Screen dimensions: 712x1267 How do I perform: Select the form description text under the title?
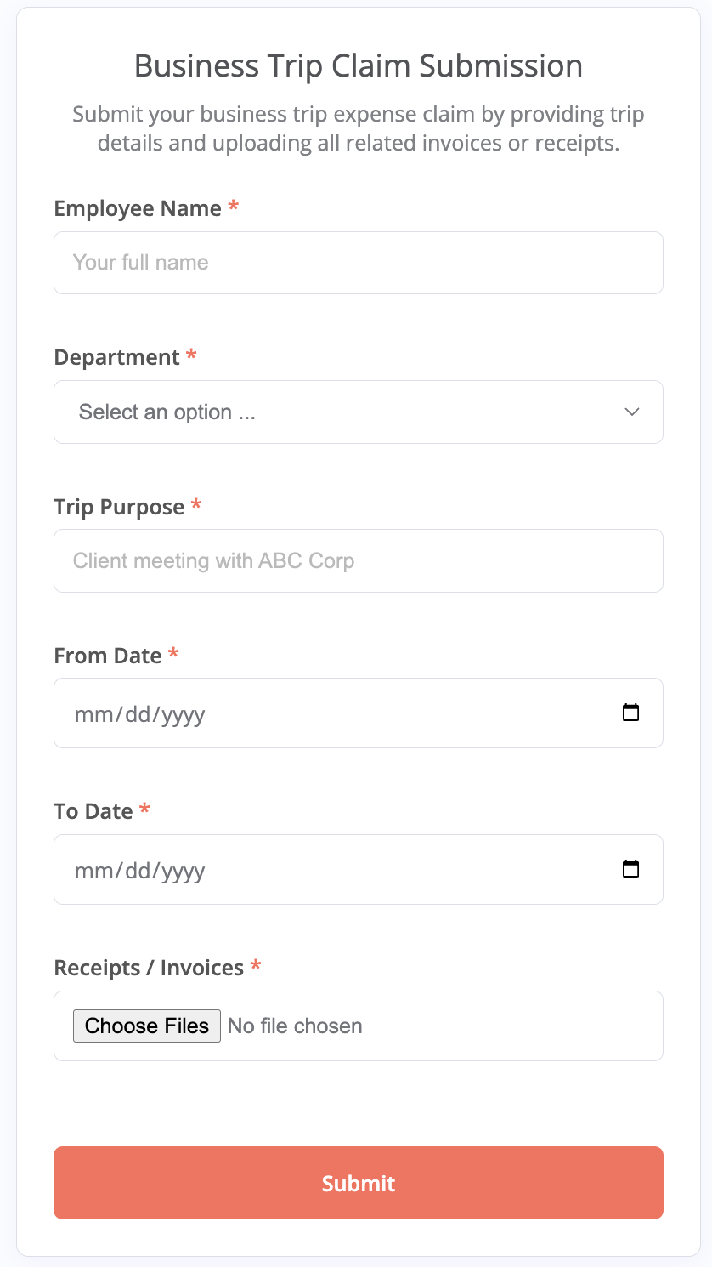pos(358,128)
